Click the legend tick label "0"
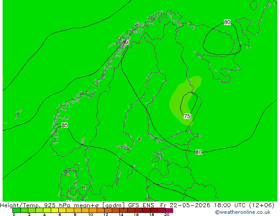This screenshot has width=280, height=216. click(x=14, y=215)
